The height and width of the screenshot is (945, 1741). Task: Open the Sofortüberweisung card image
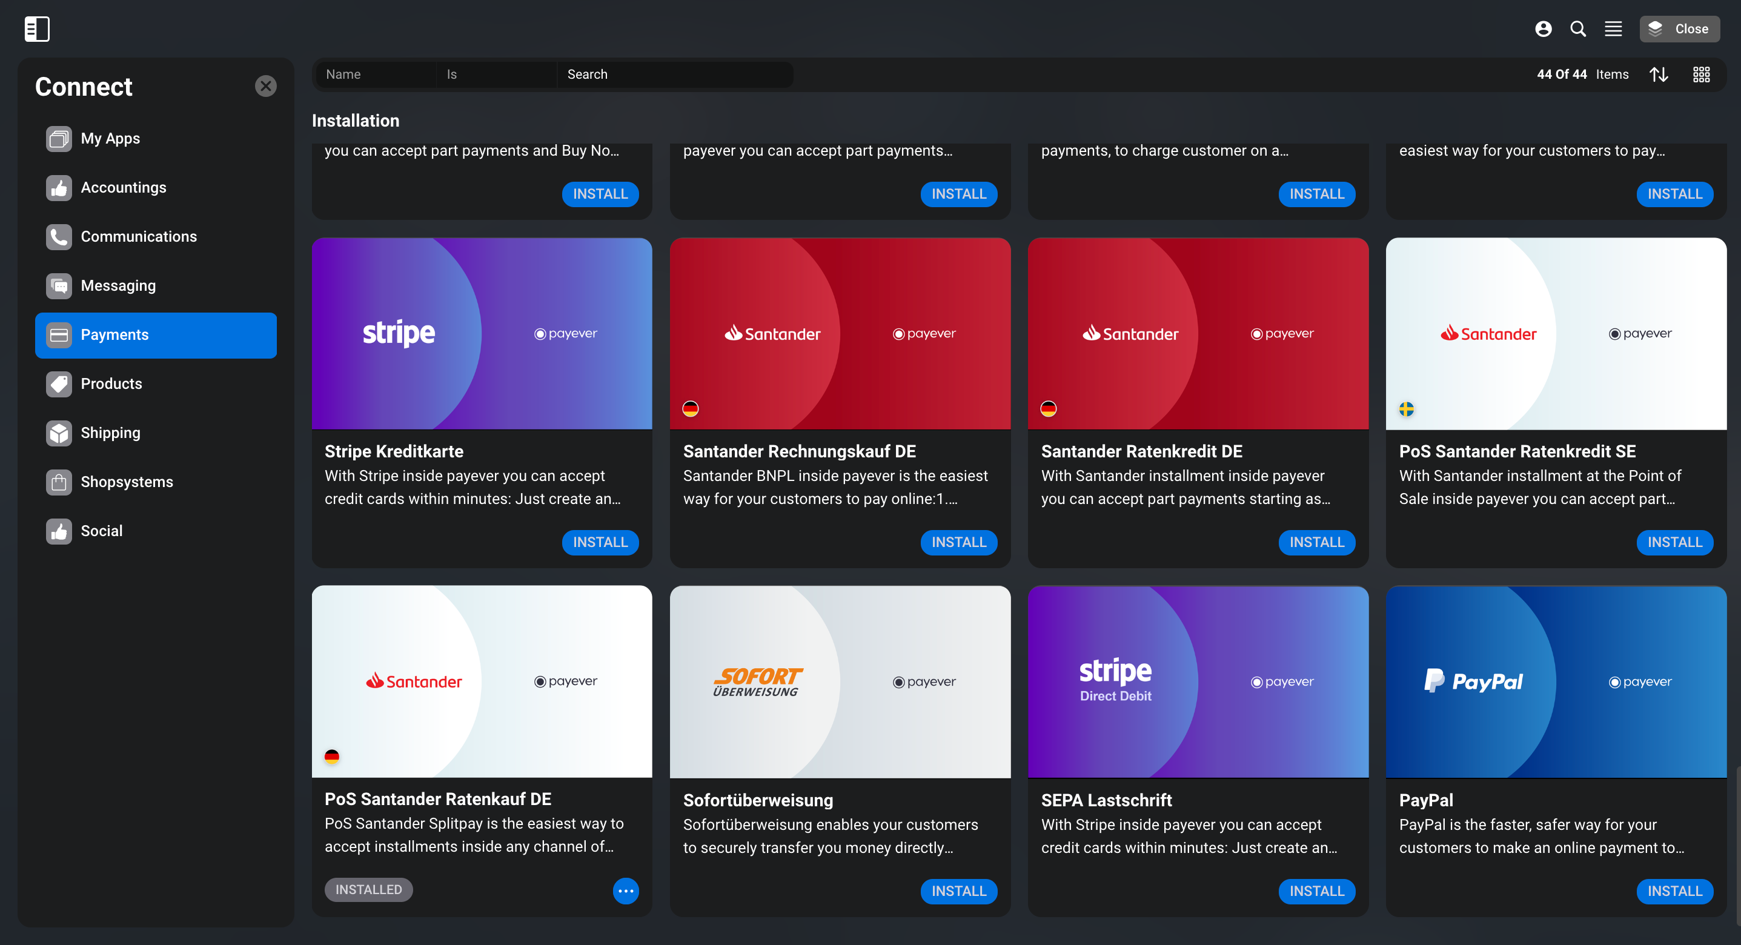(840, 681)
